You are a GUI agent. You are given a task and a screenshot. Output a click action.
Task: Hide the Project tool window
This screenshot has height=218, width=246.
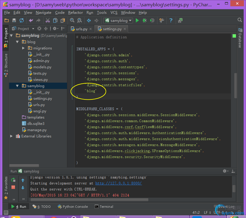[63, 29]
